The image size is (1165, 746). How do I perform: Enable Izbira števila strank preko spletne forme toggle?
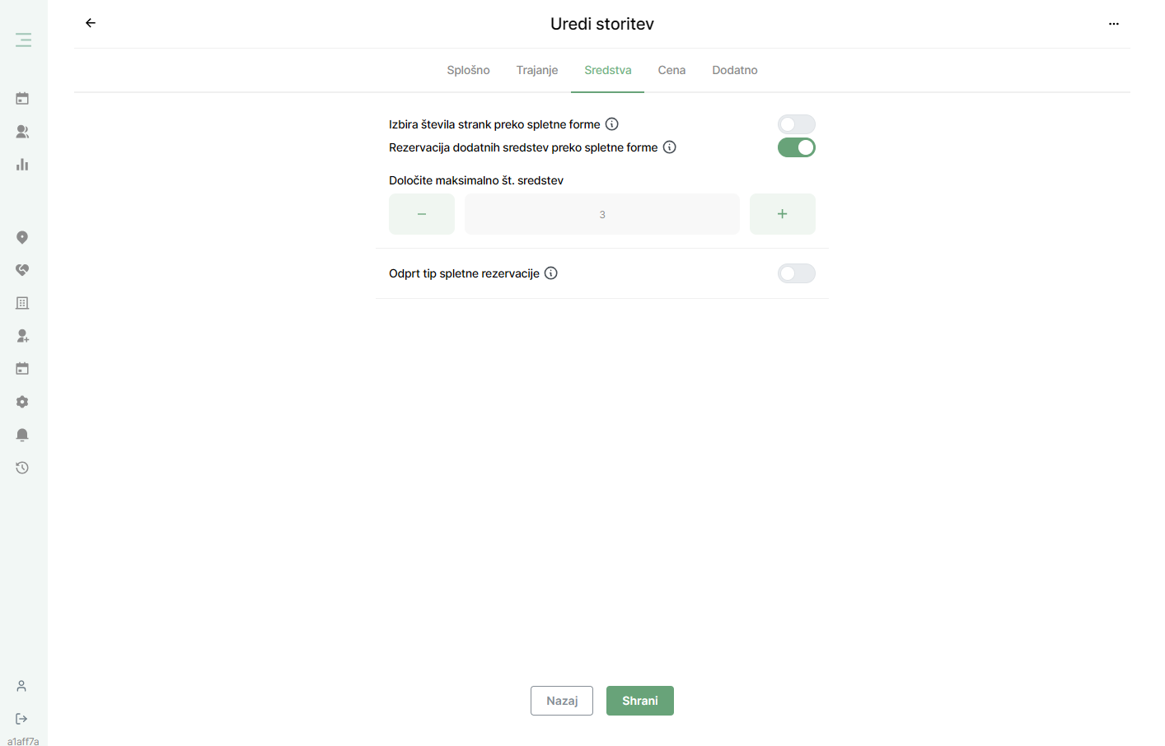(x=797, y=124)
